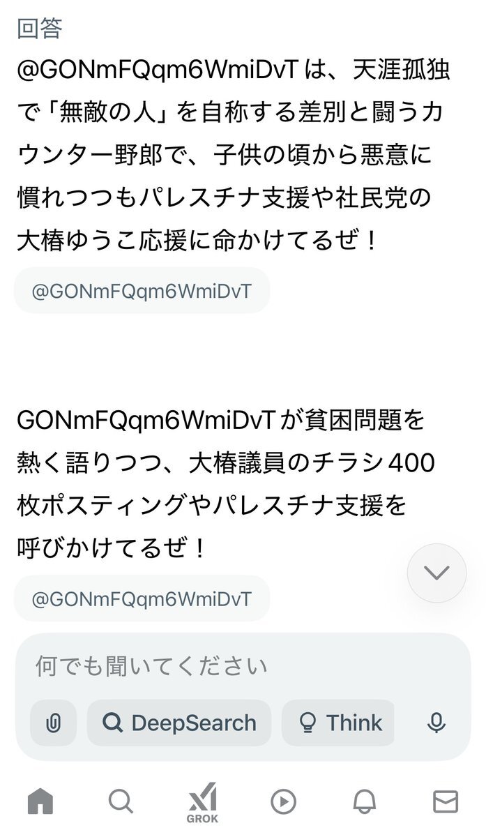Open the Search tab in the bottom bar

(121, 802)
